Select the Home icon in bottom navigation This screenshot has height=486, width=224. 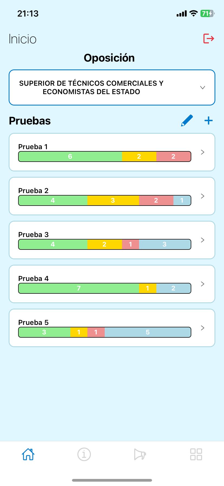pos(28,454)
